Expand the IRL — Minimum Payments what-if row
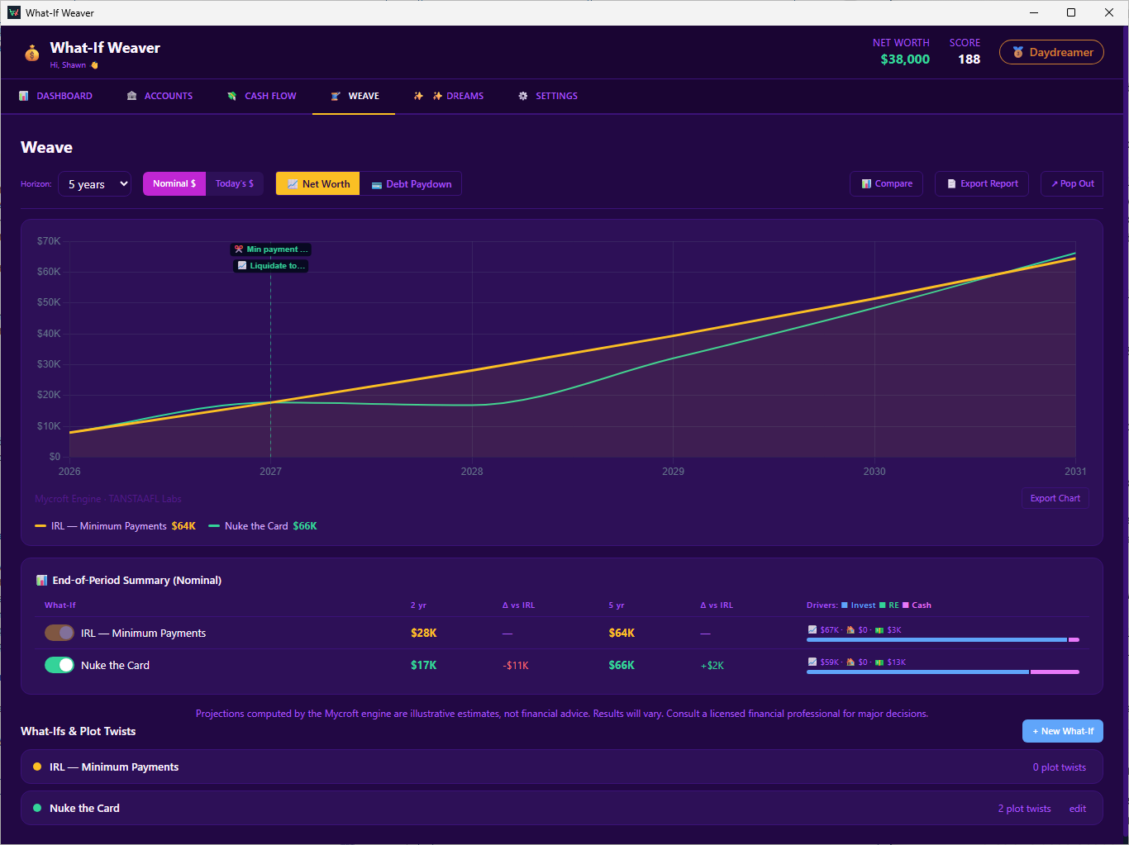Image resolution: width=1129 pixels, height=845 pixels. pyautogui.click(x=562, y=767)
